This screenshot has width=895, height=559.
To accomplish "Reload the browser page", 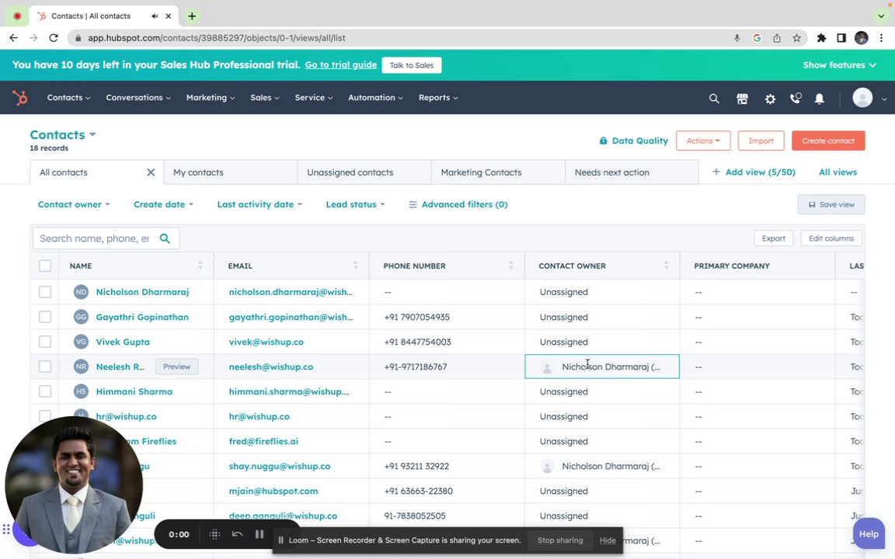I will 53,37.
